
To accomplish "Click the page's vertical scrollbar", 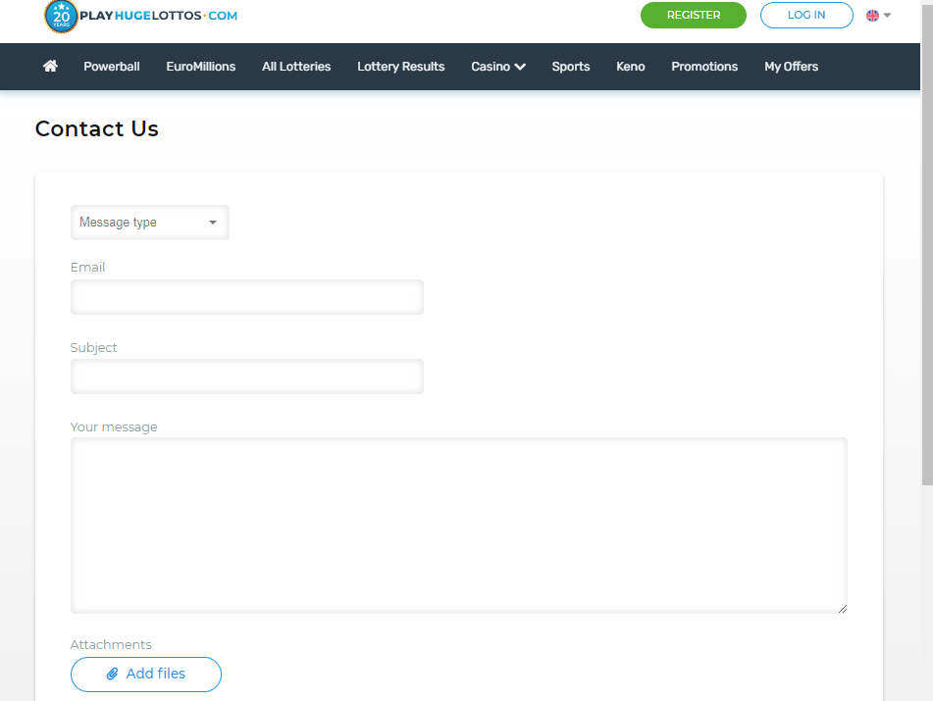I will [926, 244].
